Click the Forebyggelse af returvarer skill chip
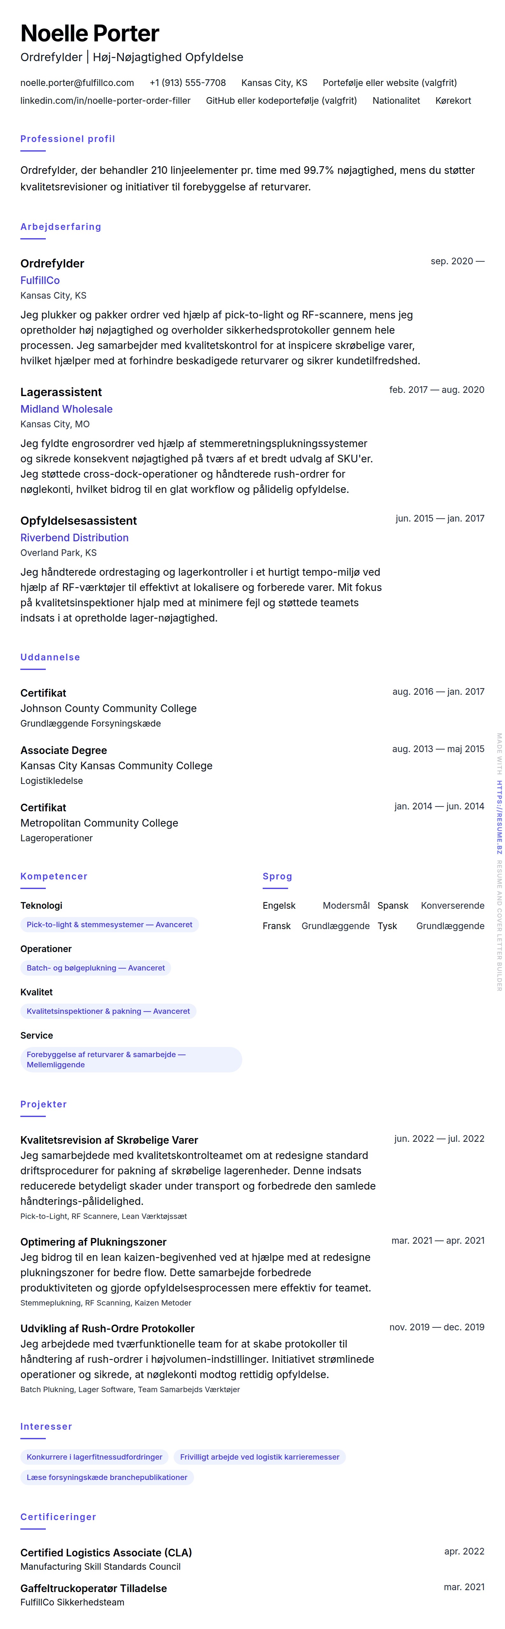 [x=131, y=1059]
